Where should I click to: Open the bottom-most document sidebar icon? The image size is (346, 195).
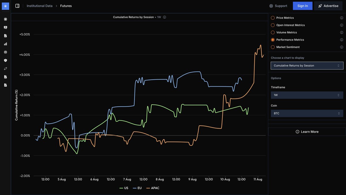pos(5,85)
